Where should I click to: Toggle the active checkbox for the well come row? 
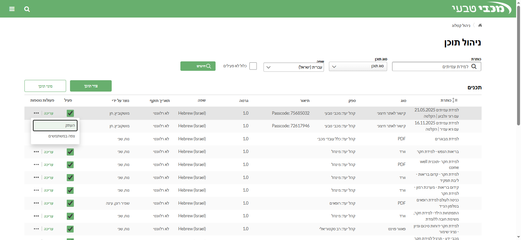[x=70, y=165]
